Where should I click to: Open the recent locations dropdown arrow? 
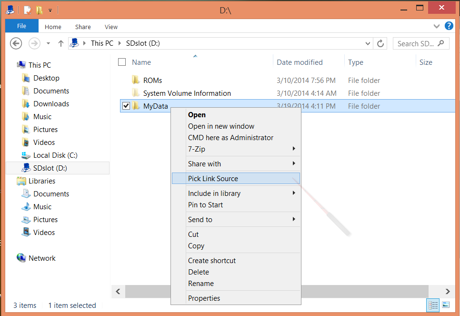[48, 44]
